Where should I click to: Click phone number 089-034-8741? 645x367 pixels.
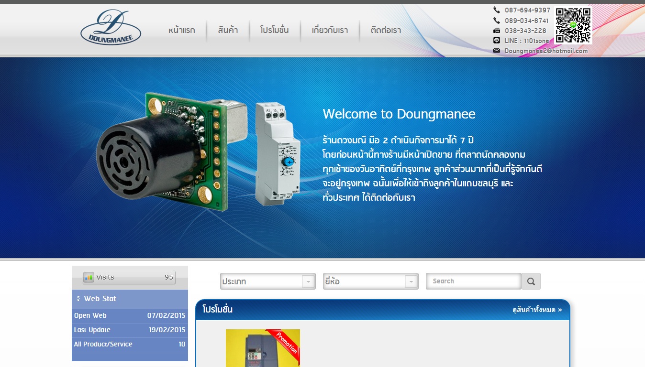click(x=527, y=21)
